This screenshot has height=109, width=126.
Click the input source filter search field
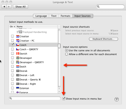[35, 98]
